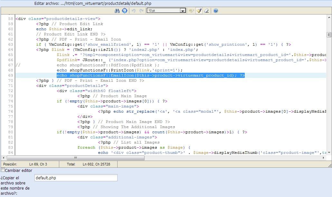Click the '</div>' on line 77
Viewport: 332px width, 197px height.
click(85, 117)
